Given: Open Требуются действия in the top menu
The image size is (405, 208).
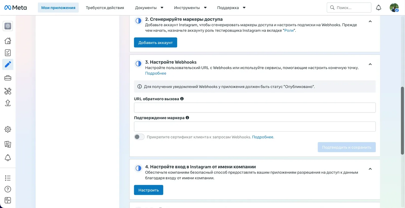Looking at the screenshot, I should [105, 8].
